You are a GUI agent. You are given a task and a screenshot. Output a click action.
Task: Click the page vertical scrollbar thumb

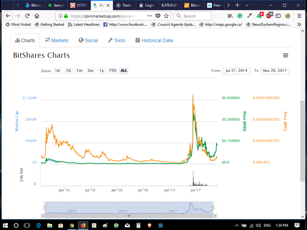click(303, 141)
